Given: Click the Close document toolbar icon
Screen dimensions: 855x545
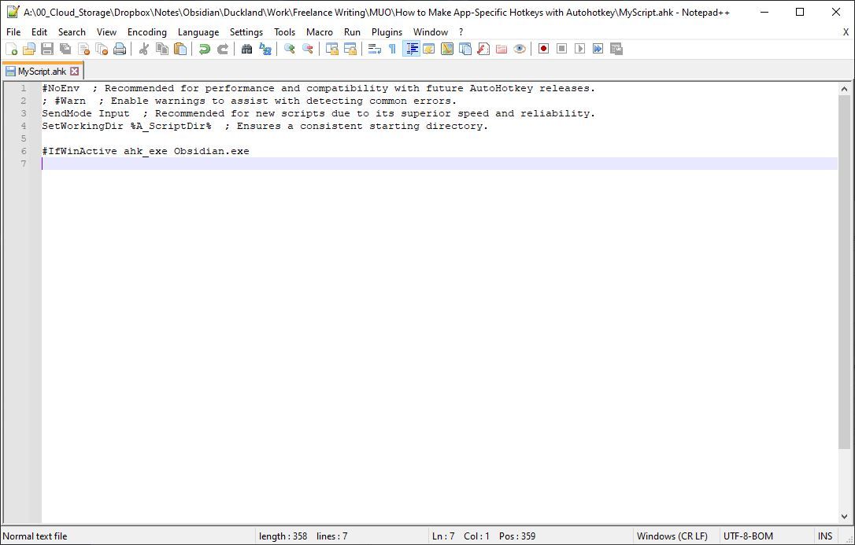Looking at the screenshot, I should pyautogui.click(x=83, y=49).
